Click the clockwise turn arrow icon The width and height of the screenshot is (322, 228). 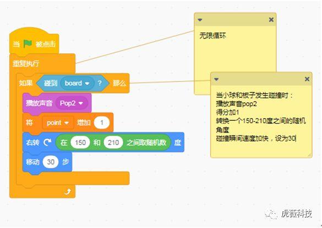[x=47, y=142]
